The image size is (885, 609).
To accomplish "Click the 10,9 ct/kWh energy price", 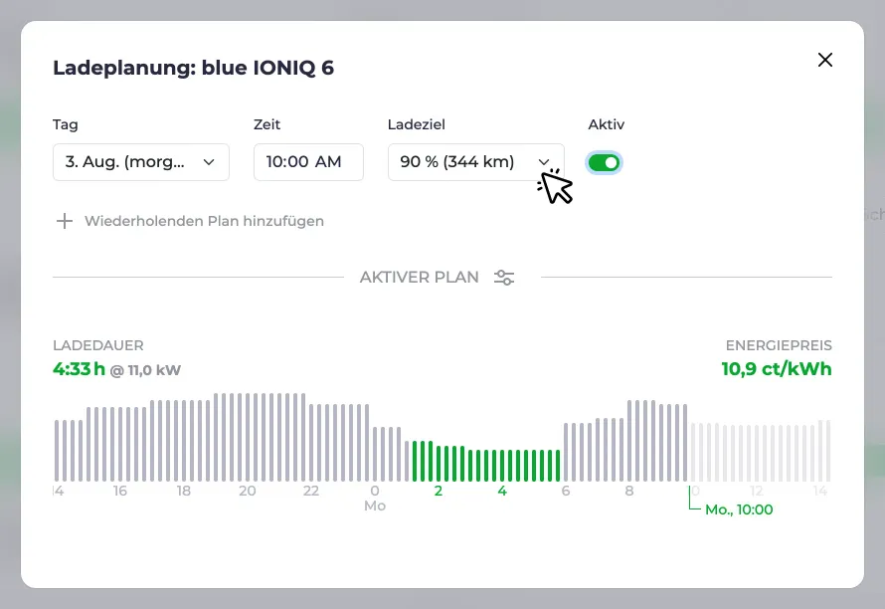I will click(x=776, y=369).
